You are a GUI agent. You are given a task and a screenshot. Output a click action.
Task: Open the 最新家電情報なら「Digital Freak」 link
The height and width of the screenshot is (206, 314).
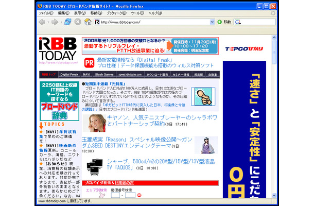pos(134,60)
